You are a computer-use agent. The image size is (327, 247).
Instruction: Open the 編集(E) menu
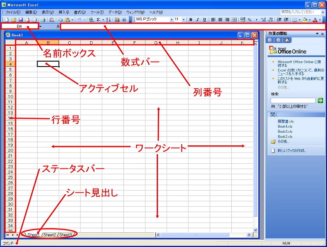31,12
